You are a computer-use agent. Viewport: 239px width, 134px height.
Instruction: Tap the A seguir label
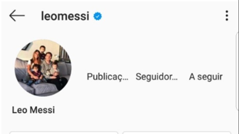[x=206, y=77]
